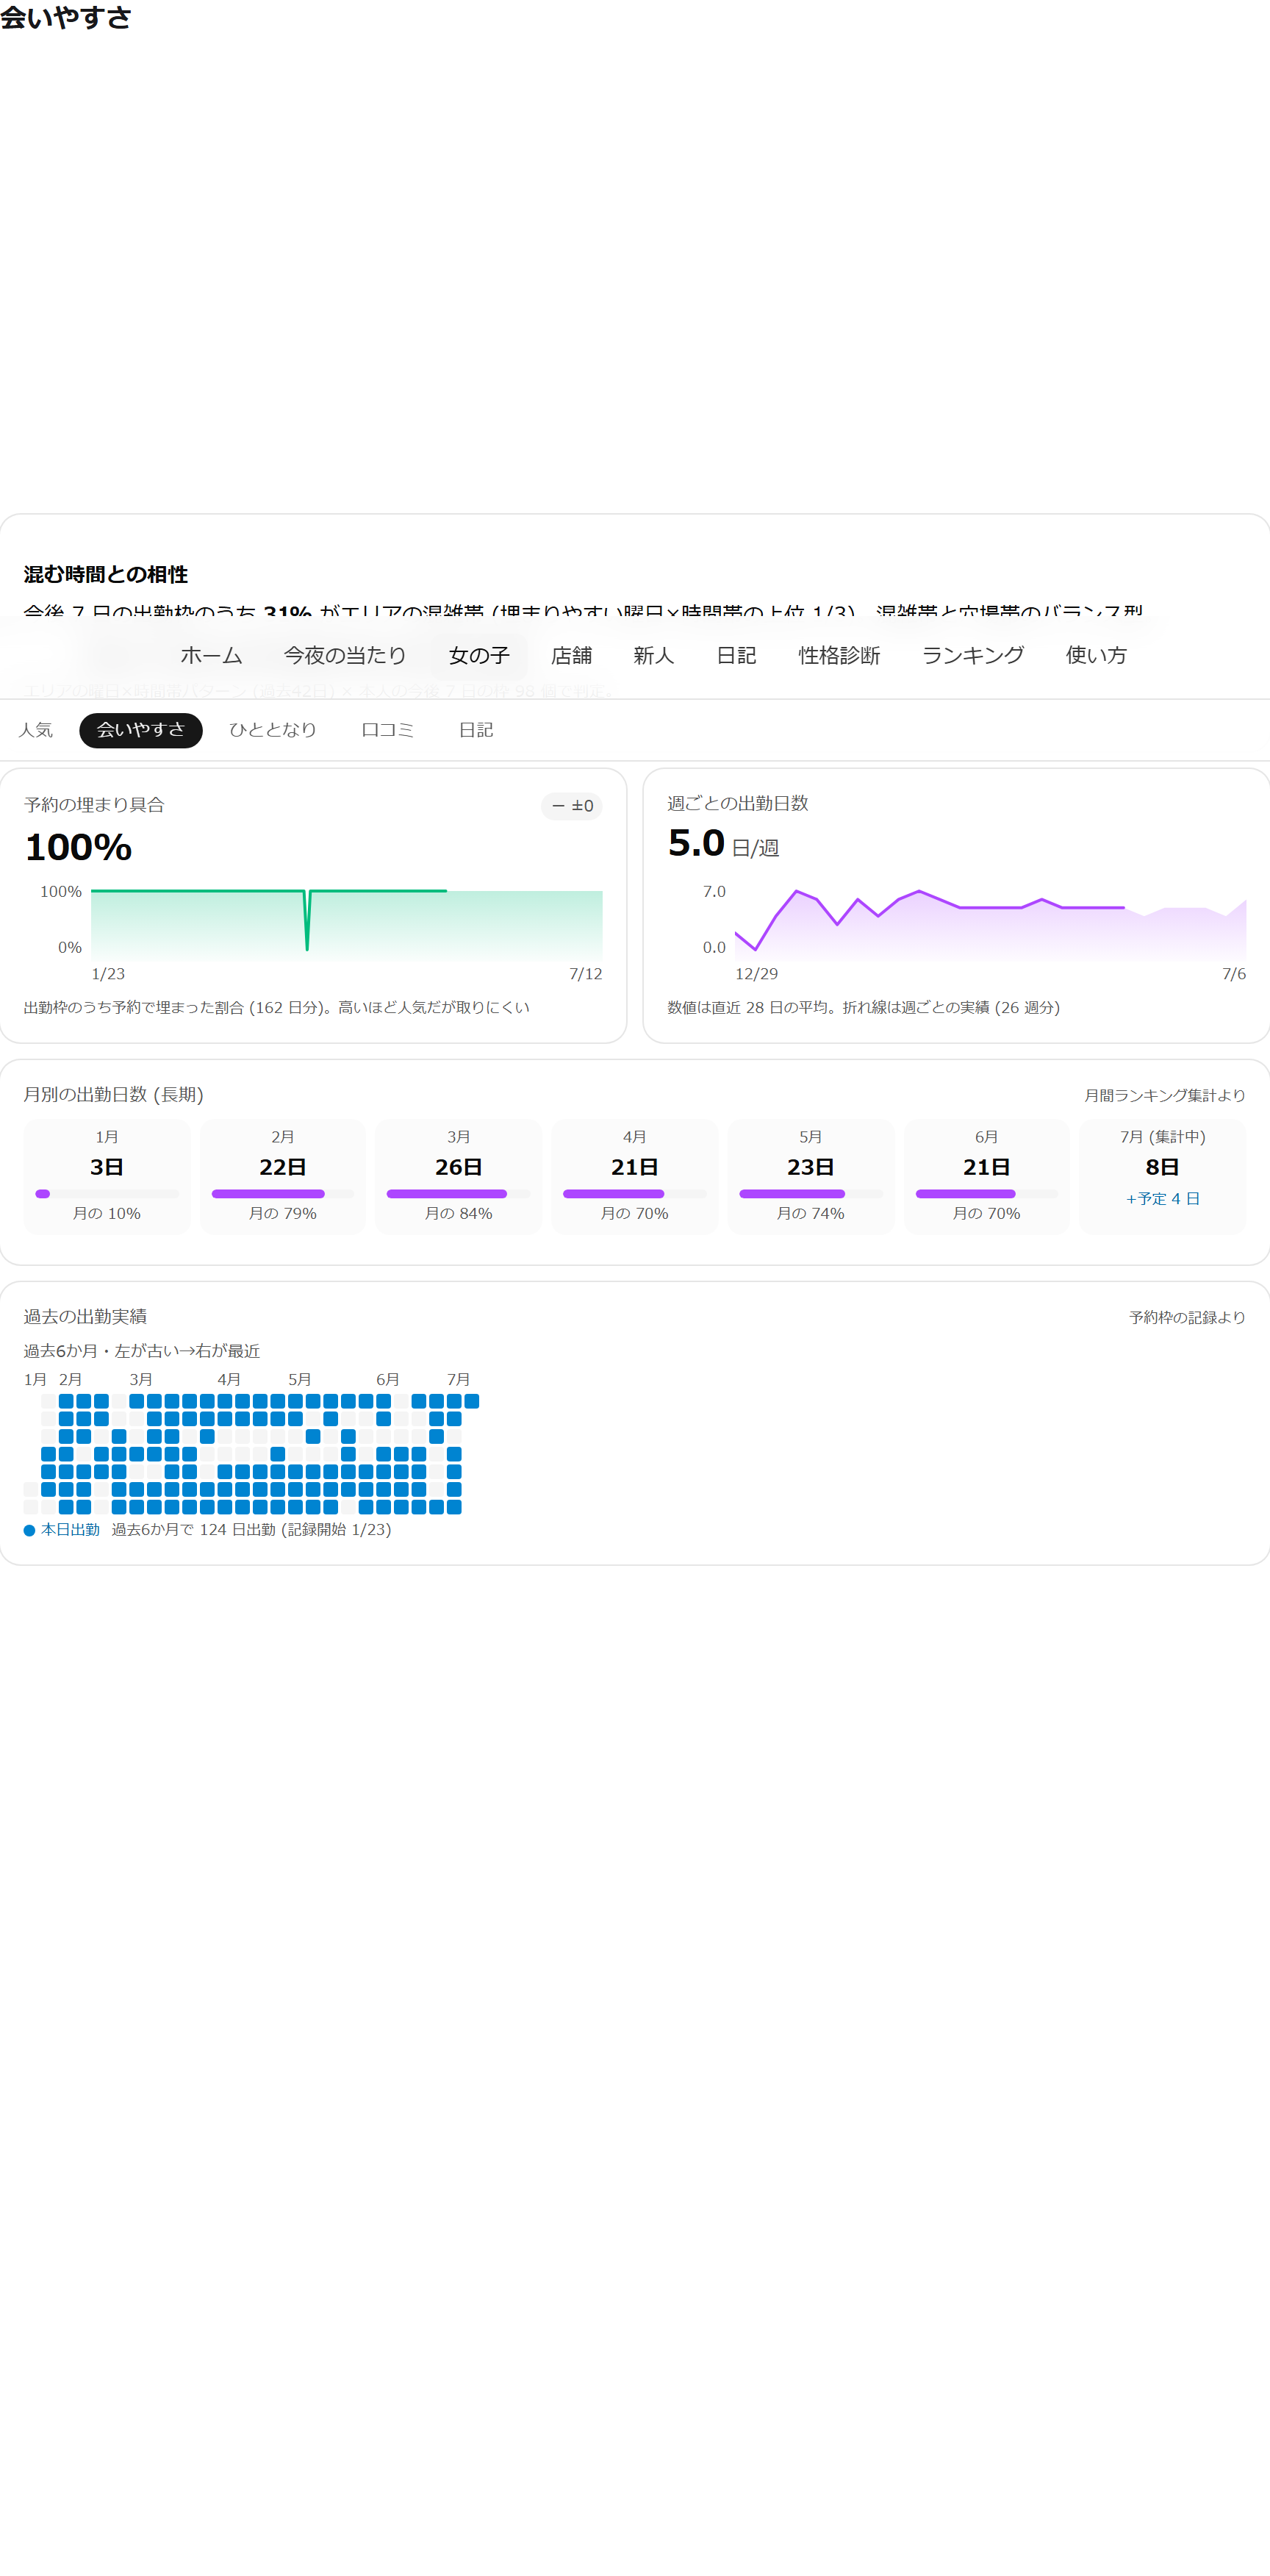Go to ホーム in the navigation bar
1270x2576 pixels.
(211, 656)
